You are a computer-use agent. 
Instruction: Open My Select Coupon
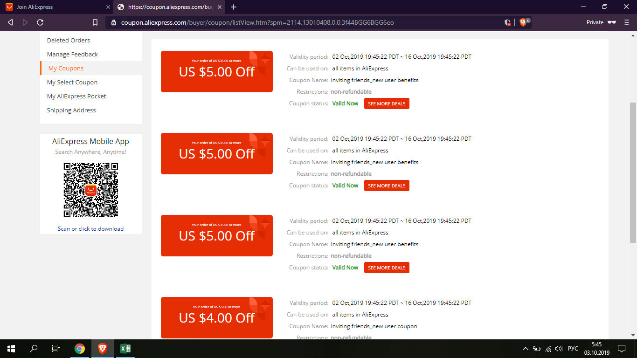tap(72, 82)
